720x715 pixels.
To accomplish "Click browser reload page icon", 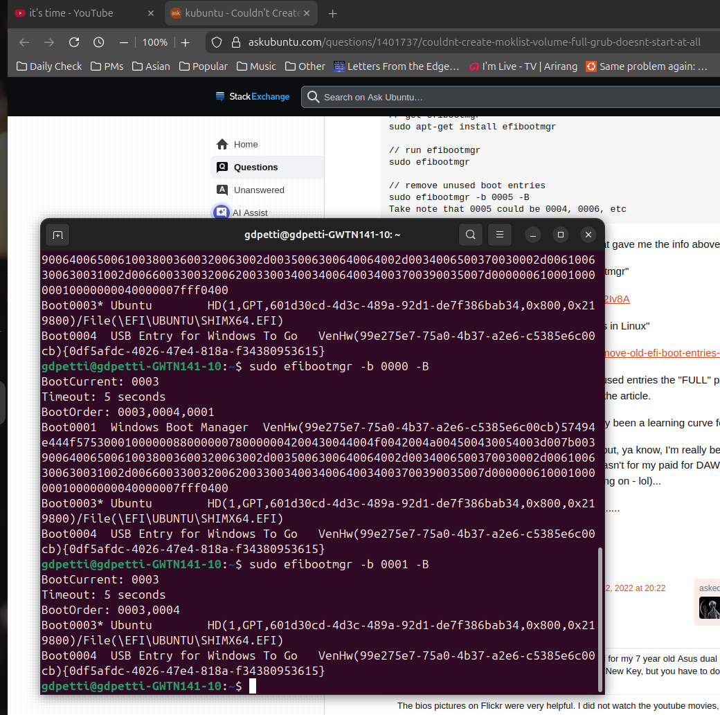I will [74, 42].
